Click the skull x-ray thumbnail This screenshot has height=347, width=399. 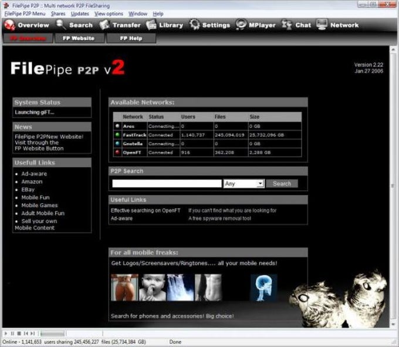tap(263, 288)
